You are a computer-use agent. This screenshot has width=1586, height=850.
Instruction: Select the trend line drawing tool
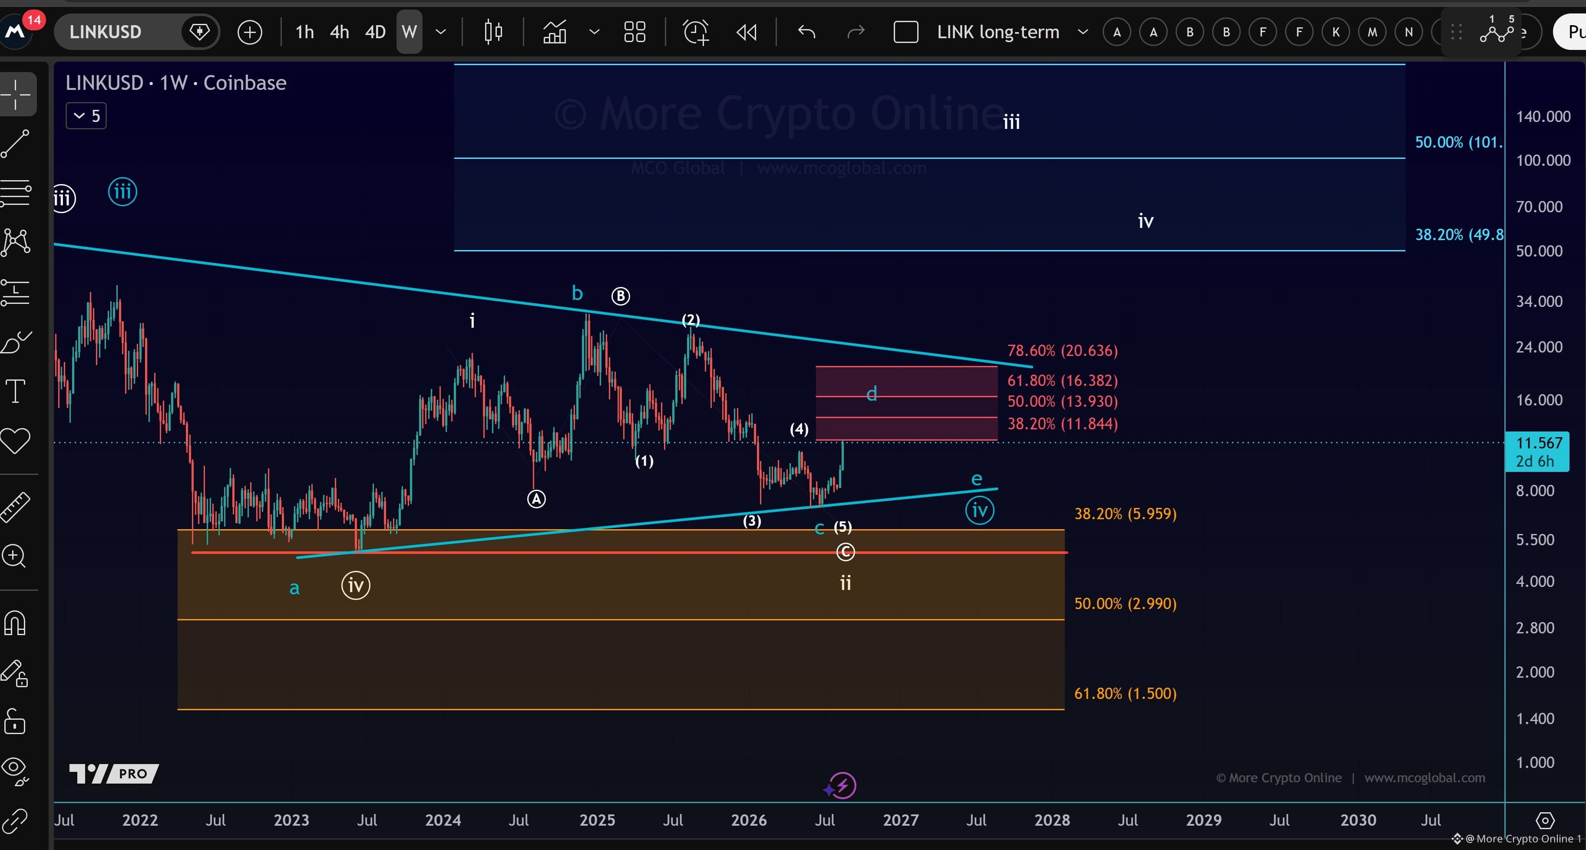16,143
